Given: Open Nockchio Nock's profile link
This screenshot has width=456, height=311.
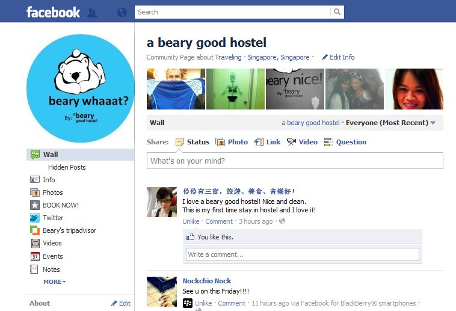Looking at the screenshot, I should (207, 281).
